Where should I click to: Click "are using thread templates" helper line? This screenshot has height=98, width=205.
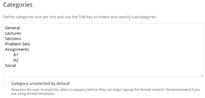tap(33, 93)
